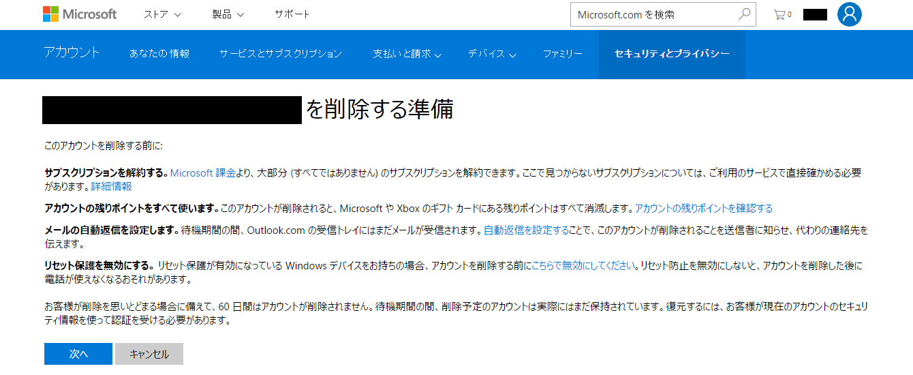Open the 自動返信を設定する link

click(526, 230)
